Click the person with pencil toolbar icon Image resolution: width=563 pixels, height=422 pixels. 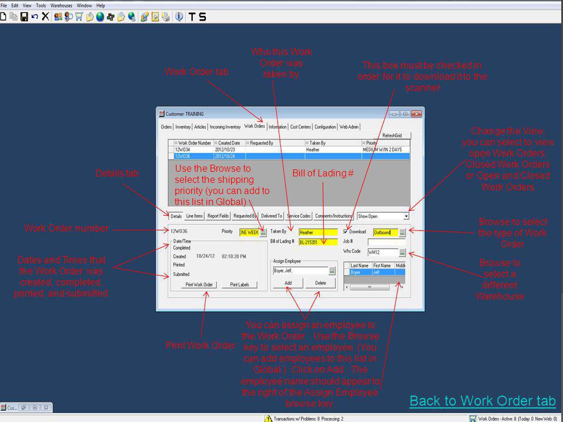click(144, 16)
